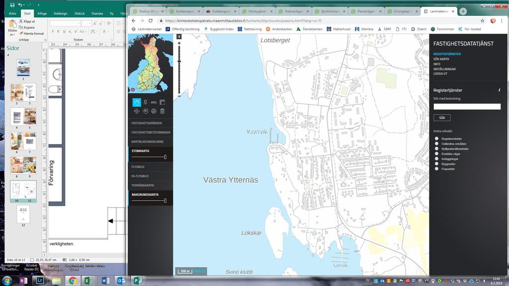Toggle the Fastighetsbeteckningar map layer
The width and height of the screenshot is (509, 286).
(x=150, y=132)
